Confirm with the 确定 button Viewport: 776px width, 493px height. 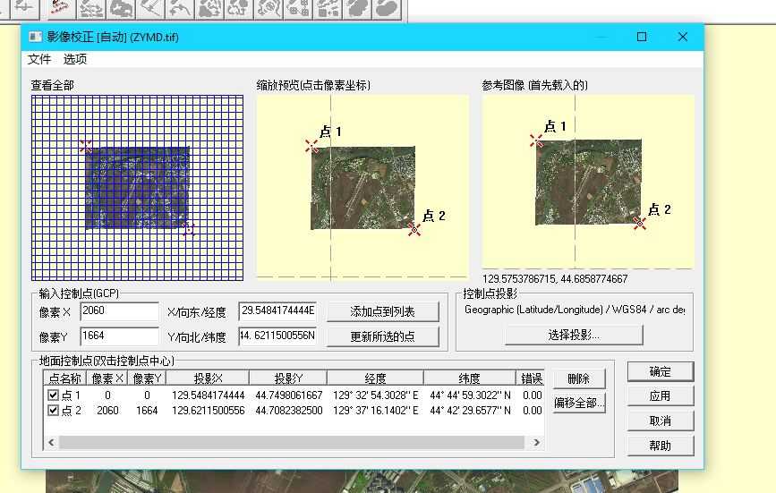click(661, 372)
